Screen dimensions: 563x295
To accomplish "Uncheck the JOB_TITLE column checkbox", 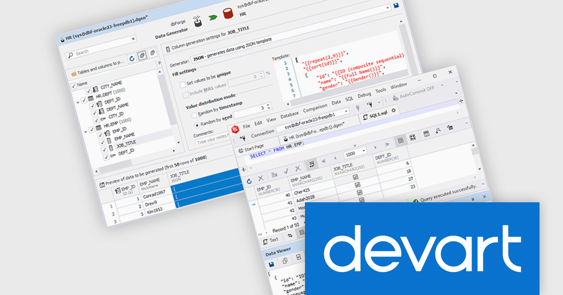I will coord(105,150).
